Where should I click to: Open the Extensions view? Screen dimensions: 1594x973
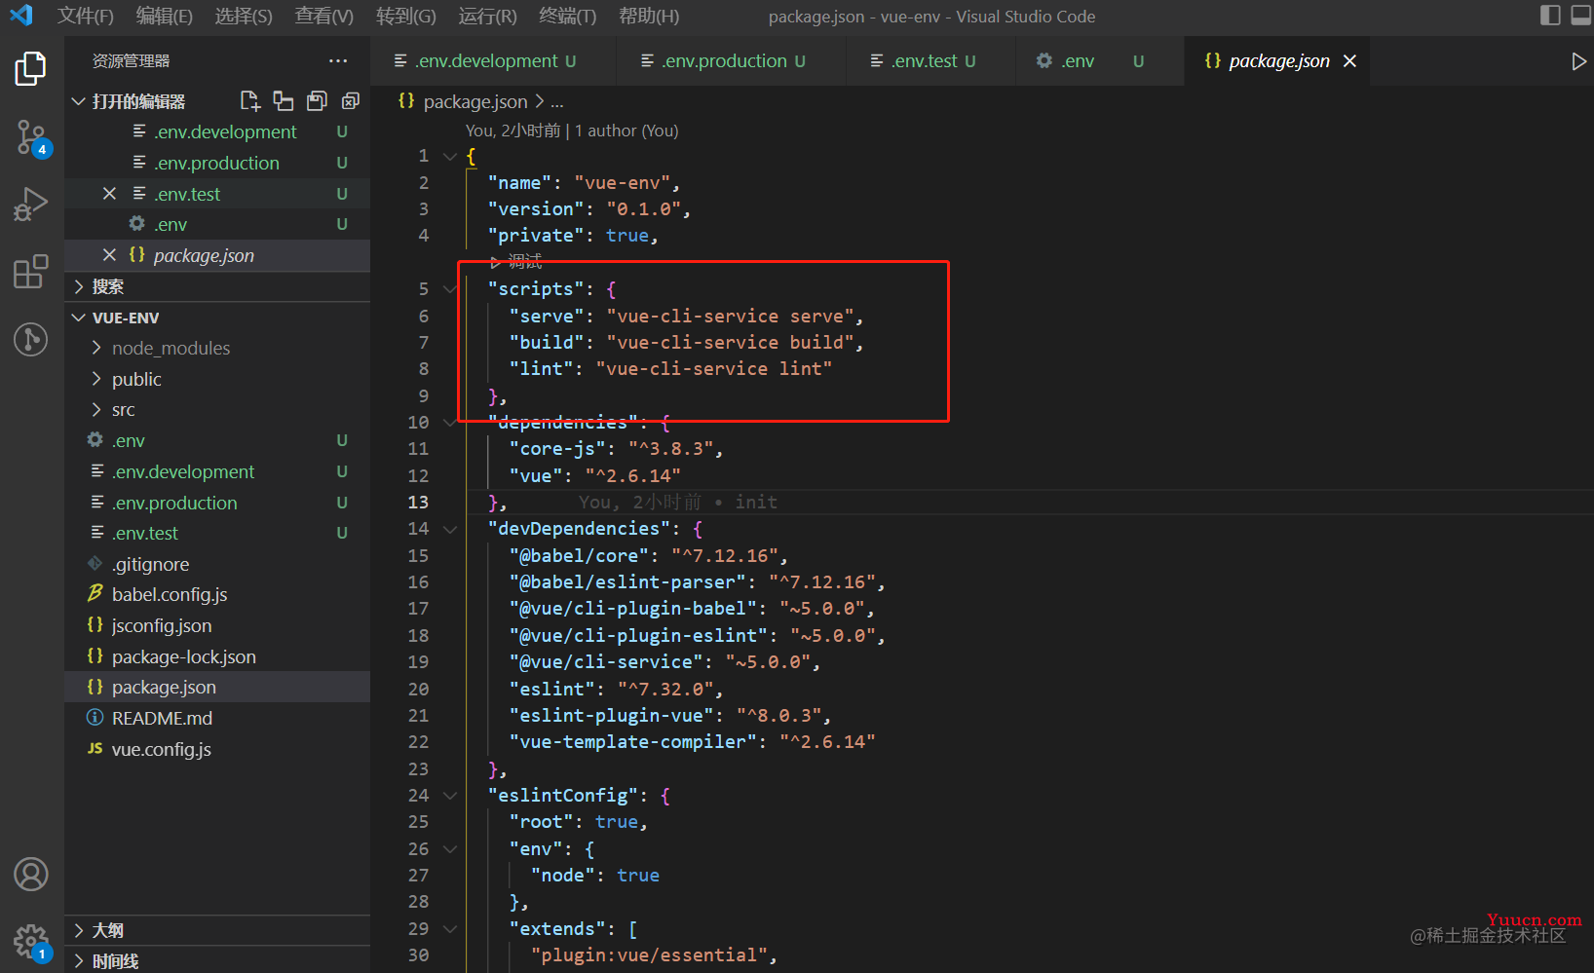pyautogui.click(x=30, y=272)
